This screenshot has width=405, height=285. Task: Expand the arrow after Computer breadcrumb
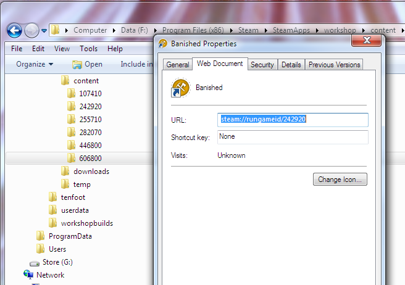[114, 30]
